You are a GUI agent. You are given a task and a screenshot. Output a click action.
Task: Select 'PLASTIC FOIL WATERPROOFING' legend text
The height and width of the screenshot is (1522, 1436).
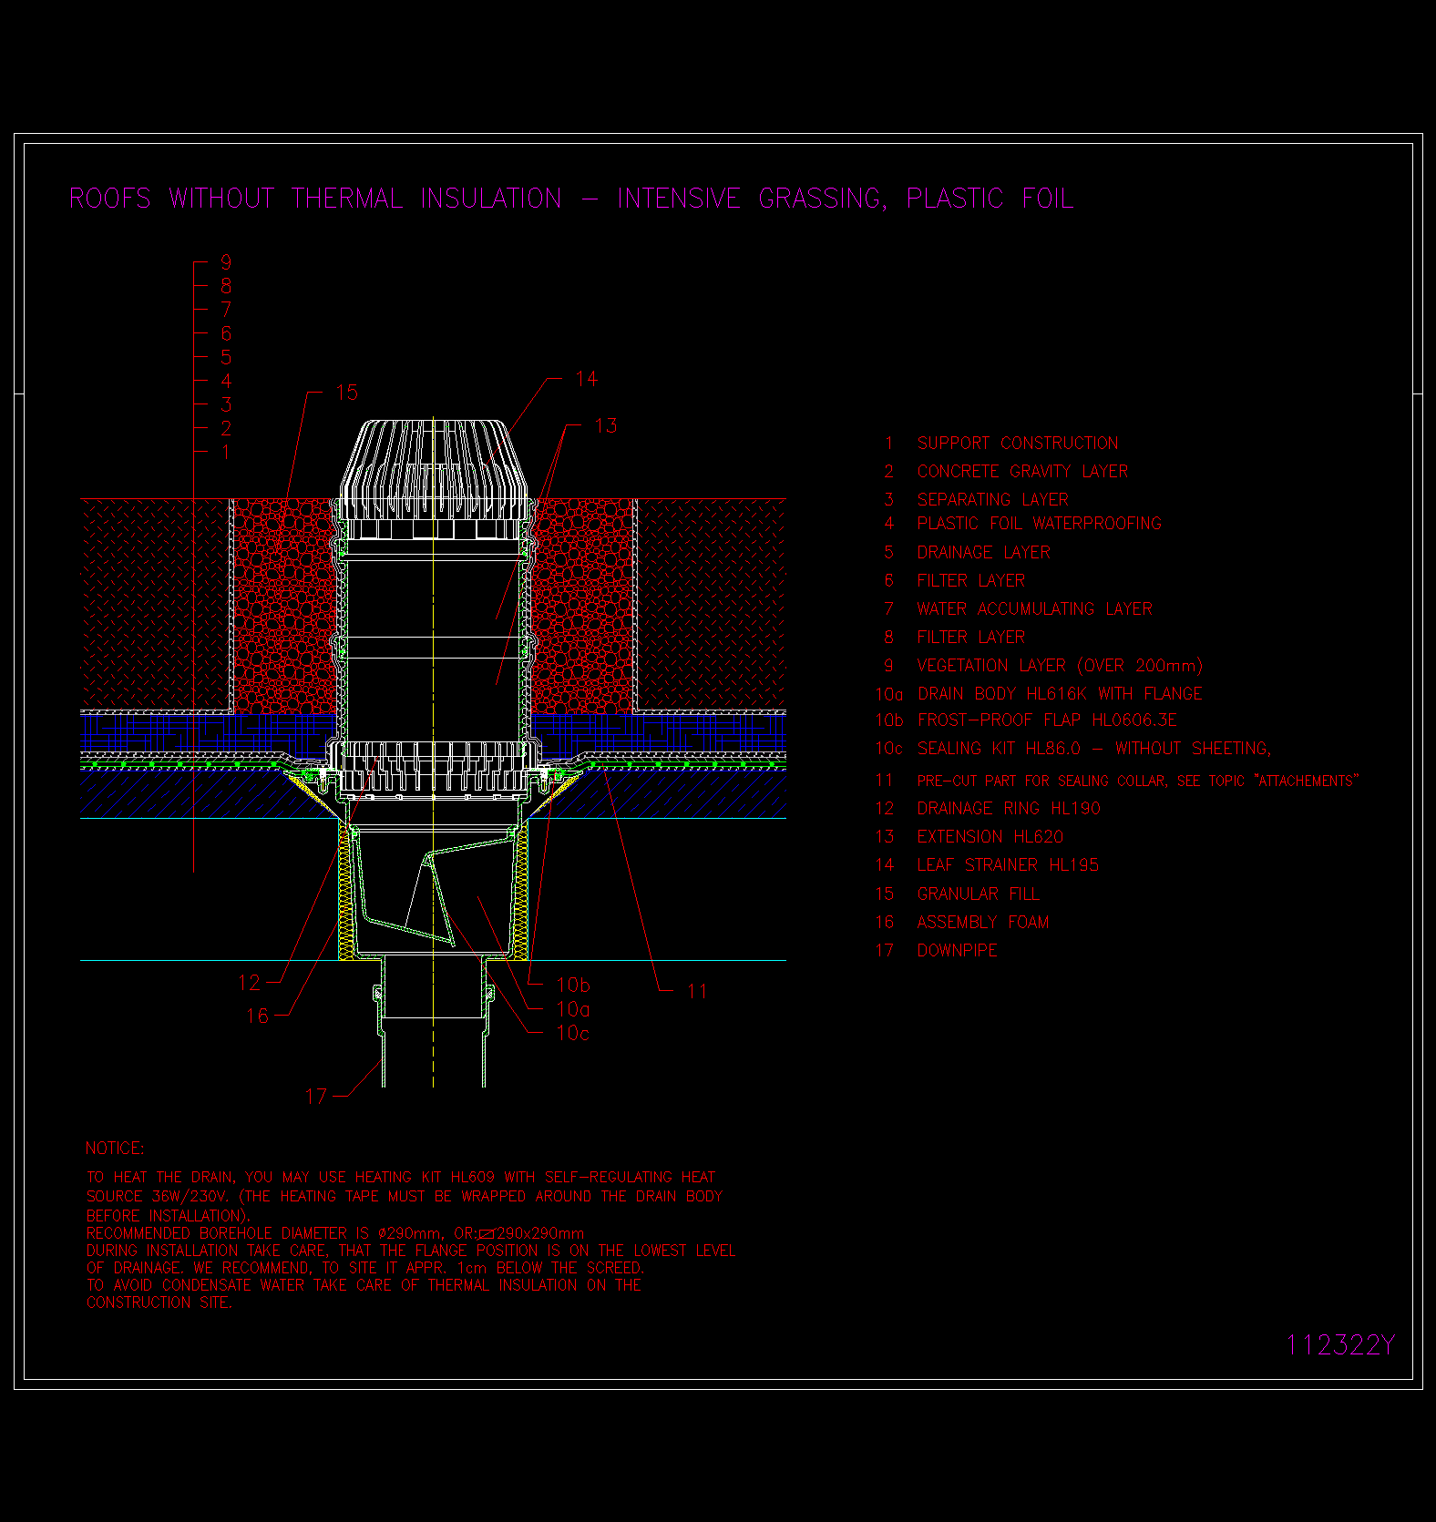1039,524
